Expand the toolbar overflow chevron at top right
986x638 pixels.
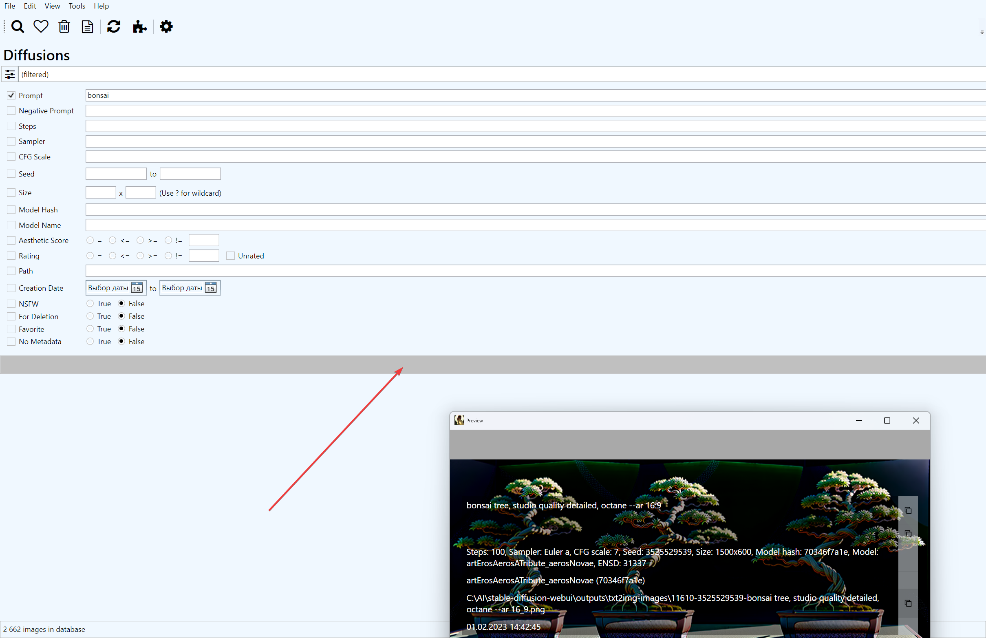982,32
